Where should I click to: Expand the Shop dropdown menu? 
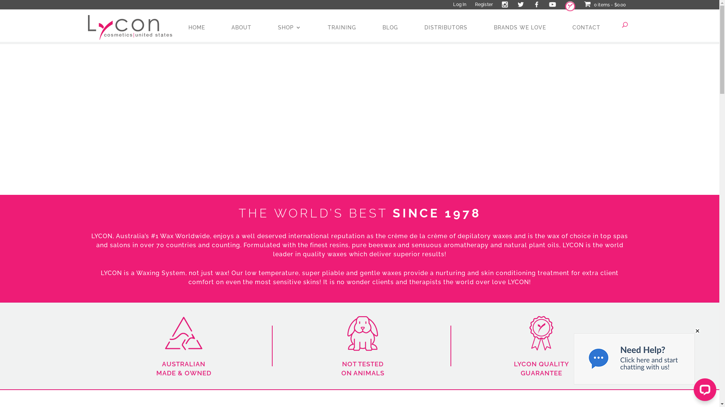coord(289,28)
